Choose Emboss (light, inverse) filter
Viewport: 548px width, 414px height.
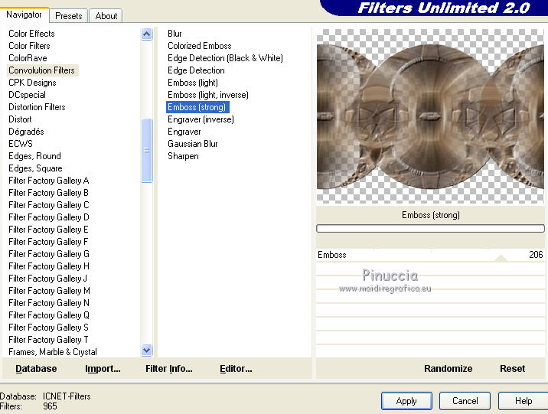208,95
